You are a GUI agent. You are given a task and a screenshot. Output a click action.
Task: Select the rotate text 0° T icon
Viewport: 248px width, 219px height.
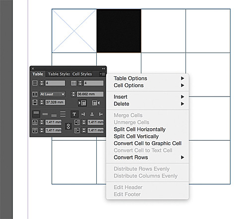pyautogui.click(x=74, y=114)
